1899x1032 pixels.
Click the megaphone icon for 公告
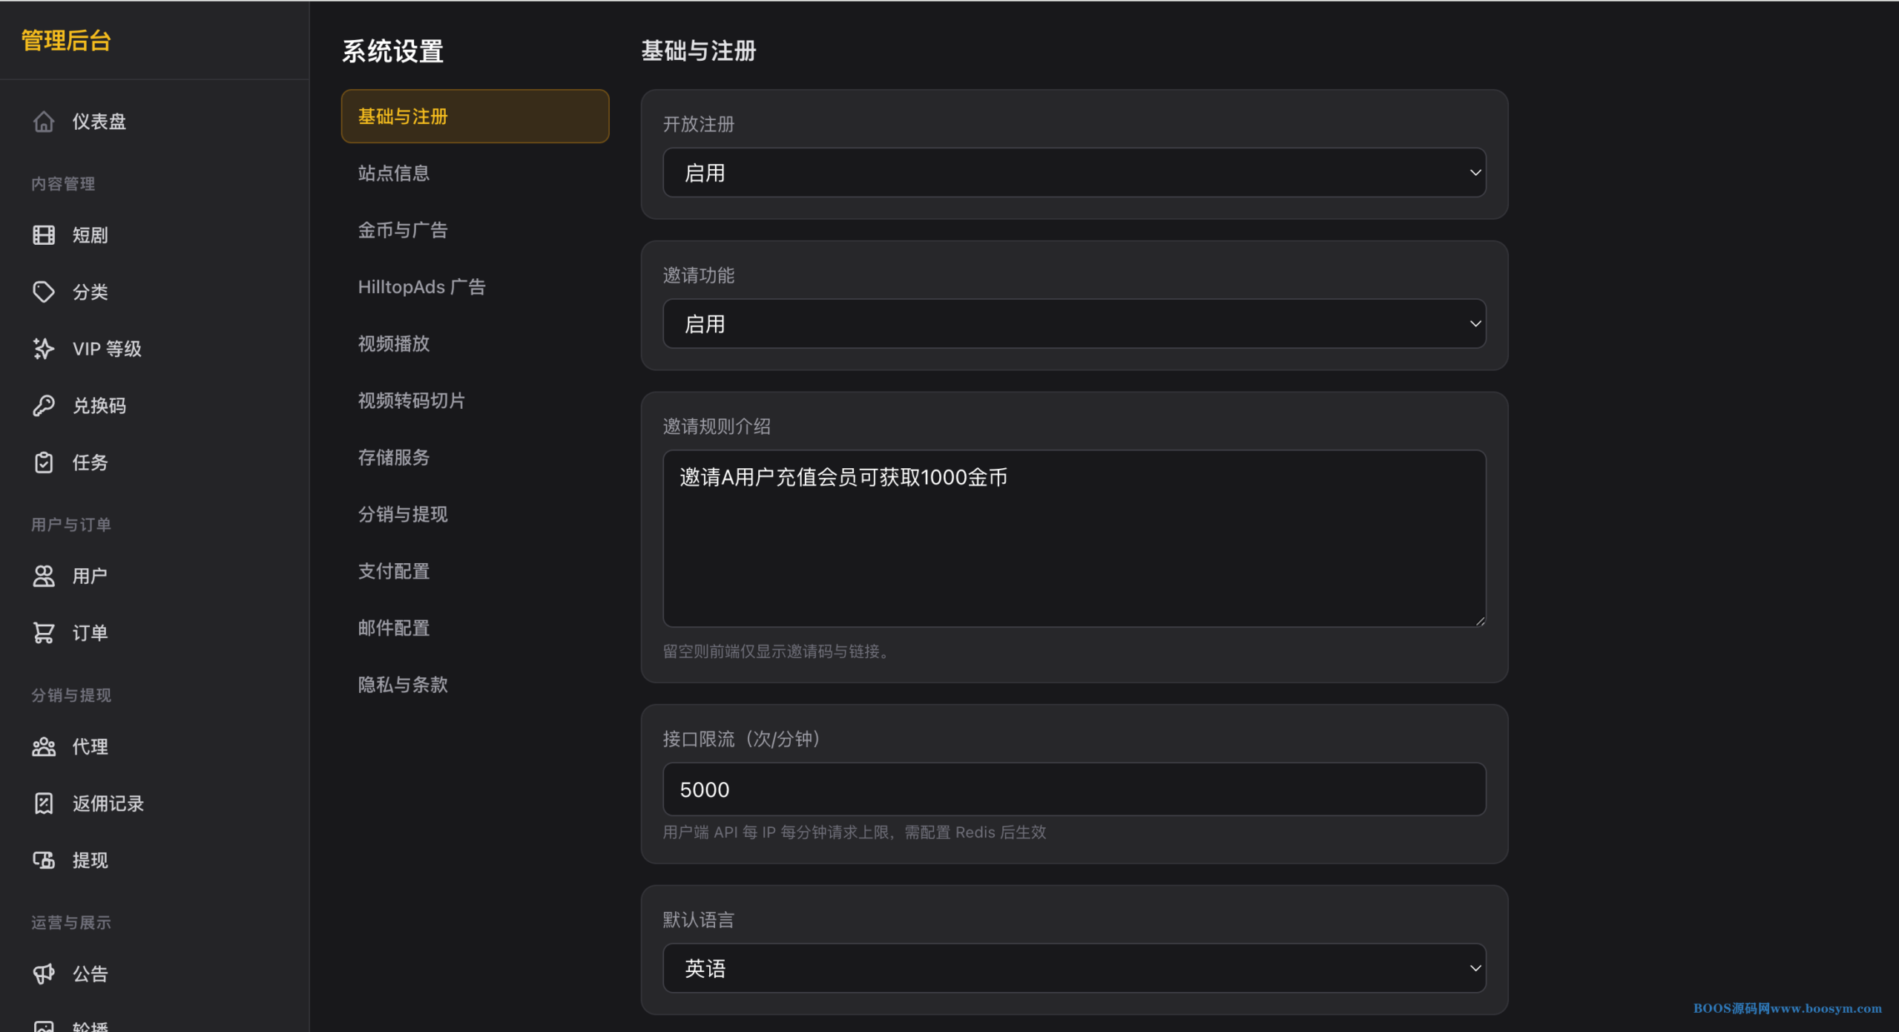44,973
